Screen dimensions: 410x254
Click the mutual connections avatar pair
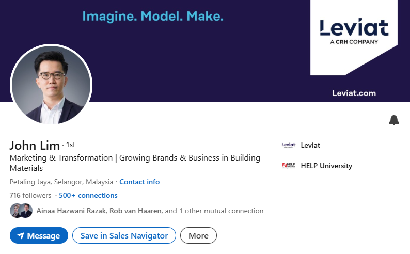coord(21,211)
